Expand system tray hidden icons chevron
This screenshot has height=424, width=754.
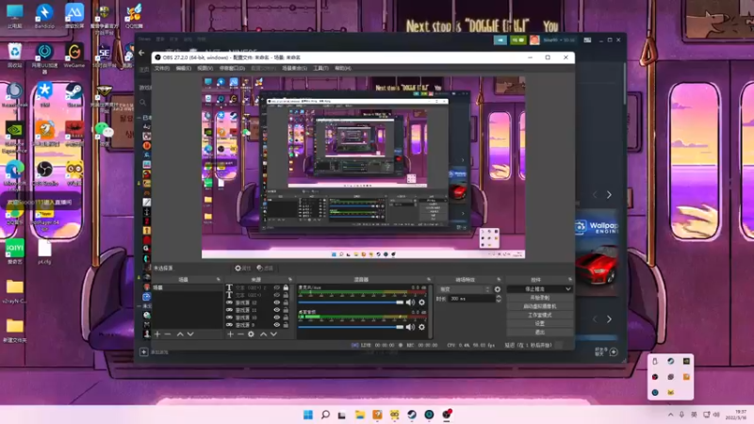[x=670, y=415]
